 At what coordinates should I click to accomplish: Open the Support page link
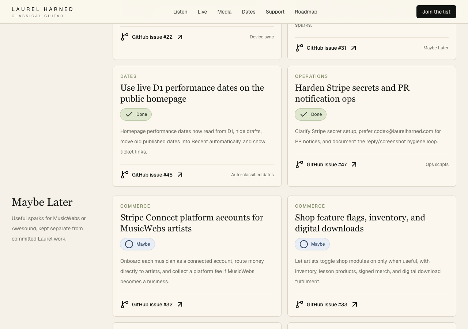275,12
